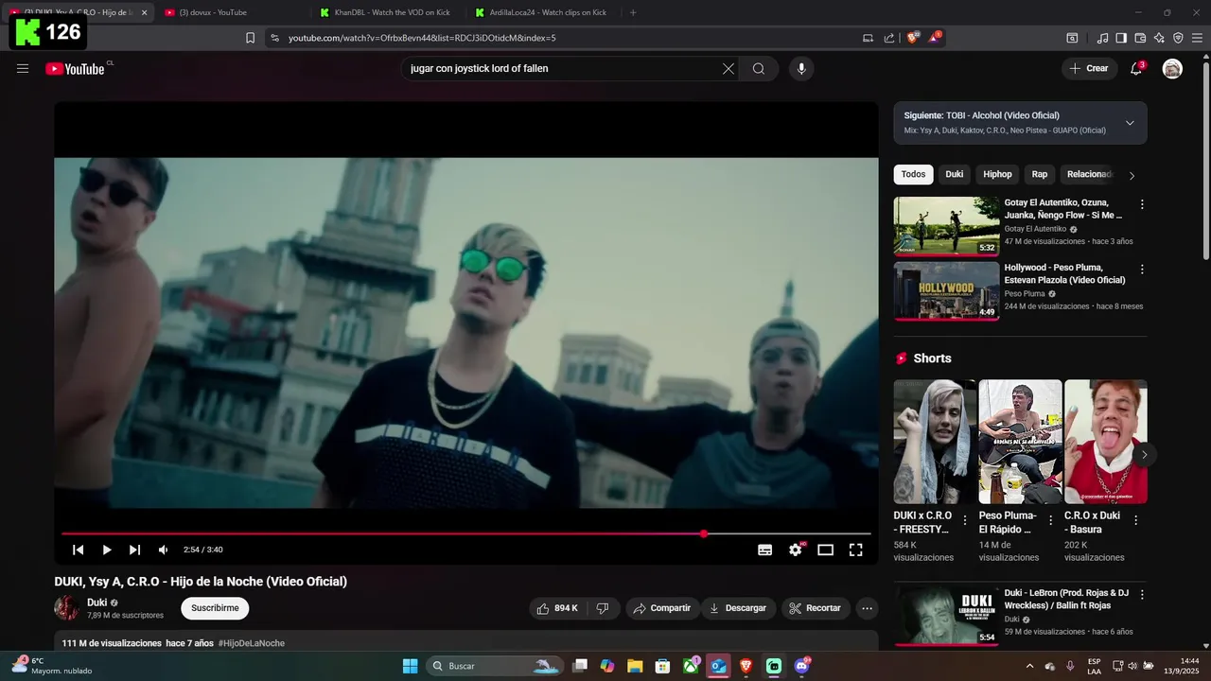Viewport: 1211px width, 681px height.
Task: Clear the search box text with X
Action: click(728, 68)
